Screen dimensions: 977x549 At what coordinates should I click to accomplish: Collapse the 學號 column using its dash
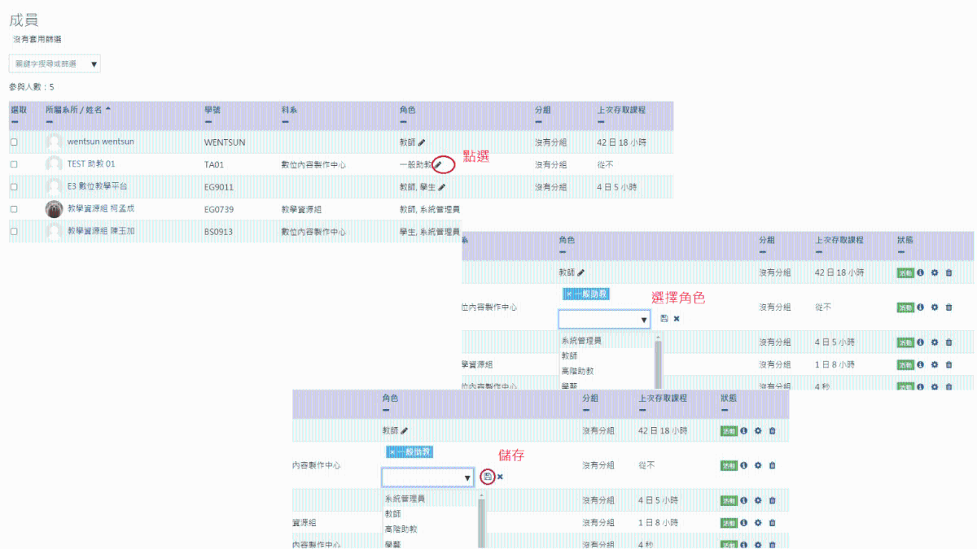208,122
